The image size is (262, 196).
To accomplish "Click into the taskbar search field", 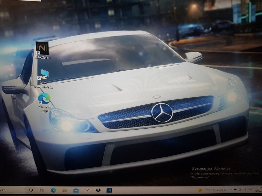I will 10,190.
